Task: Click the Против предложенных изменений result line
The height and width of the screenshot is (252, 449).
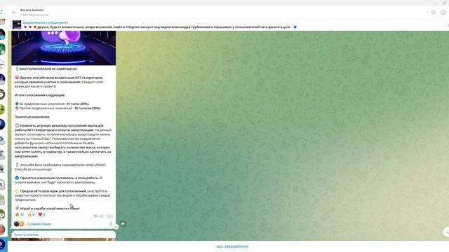Action: pyautogui.click(x=58, y=108)
